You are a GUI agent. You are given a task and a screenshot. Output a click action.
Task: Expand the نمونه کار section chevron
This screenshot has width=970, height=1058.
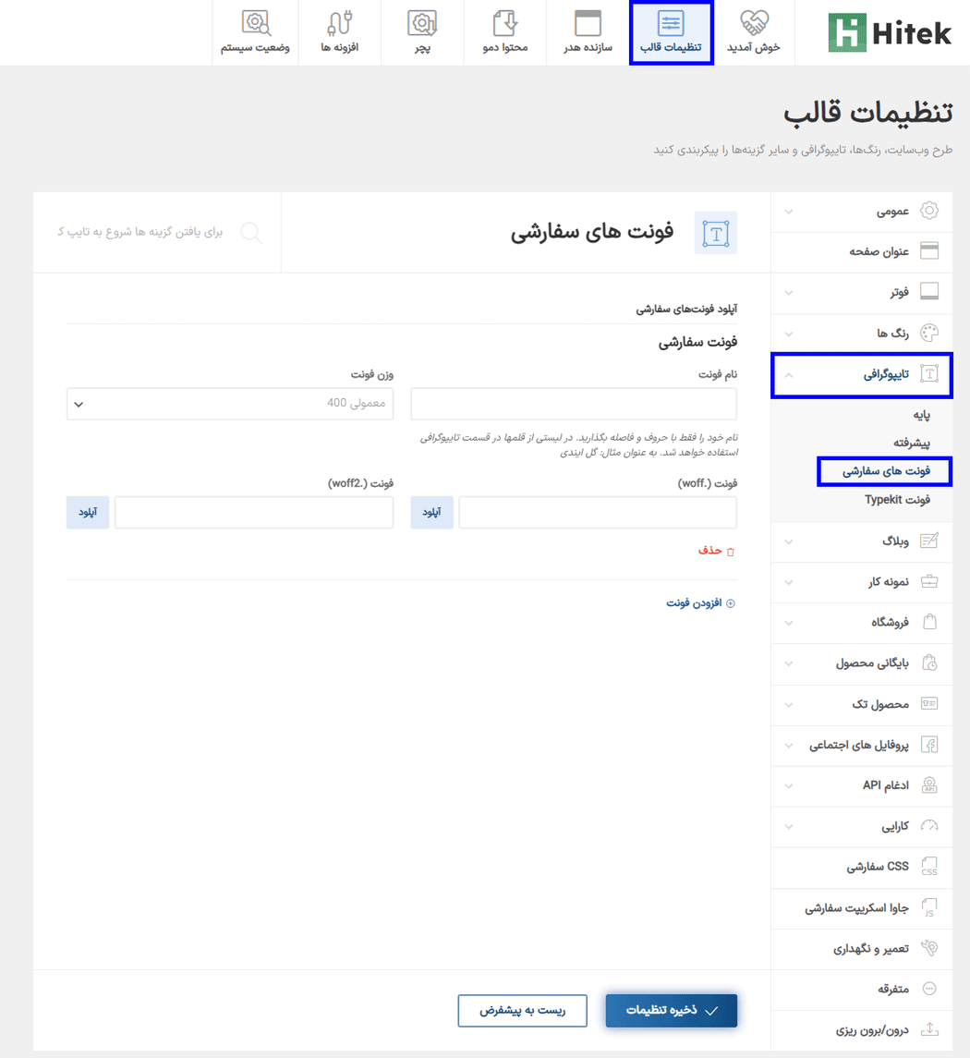click(x=789, y=582)
